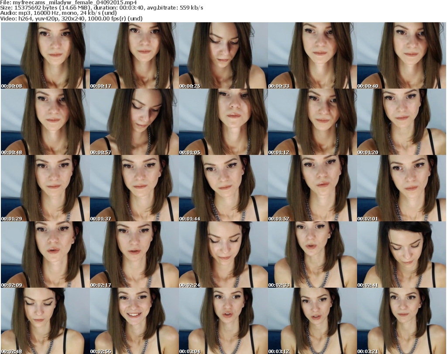Pick the preview frame at 00:02:01

[x=402, y=189]
